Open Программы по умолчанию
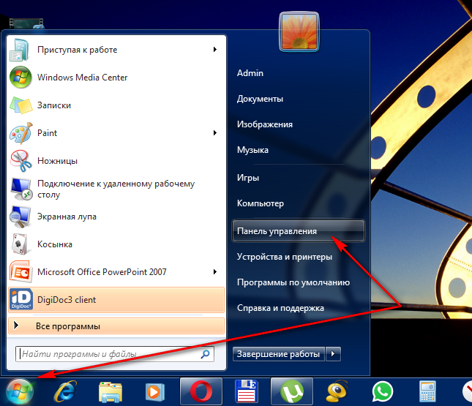472x406 pixels. click(x=293, y=282)
